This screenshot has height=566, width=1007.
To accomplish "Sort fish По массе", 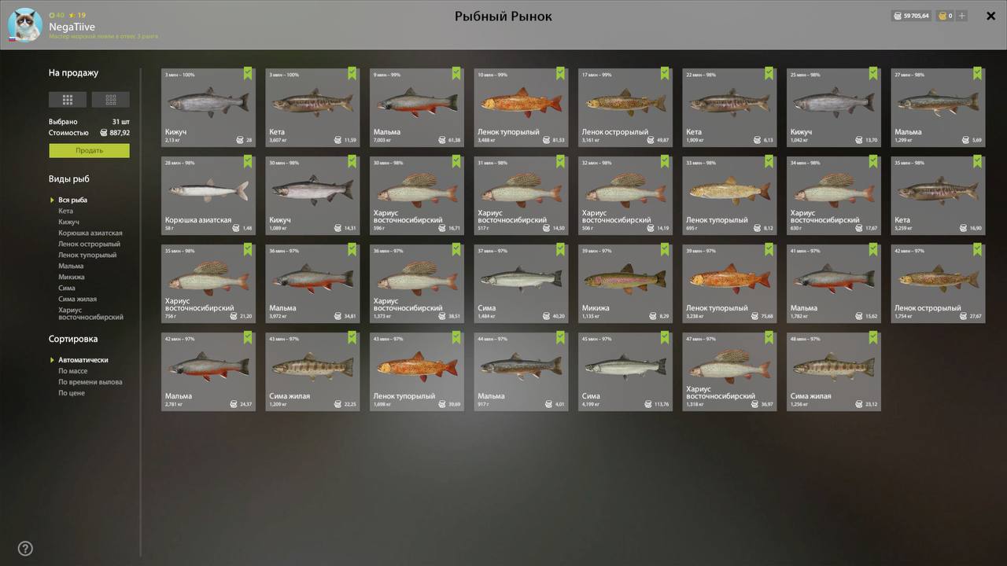I will (72, 371).
